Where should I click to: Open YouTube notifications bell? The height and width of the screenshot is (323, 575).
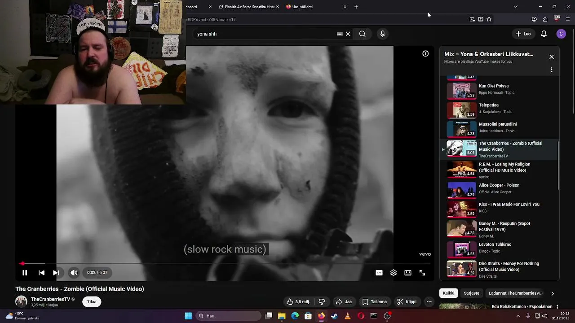click(544, 34)
